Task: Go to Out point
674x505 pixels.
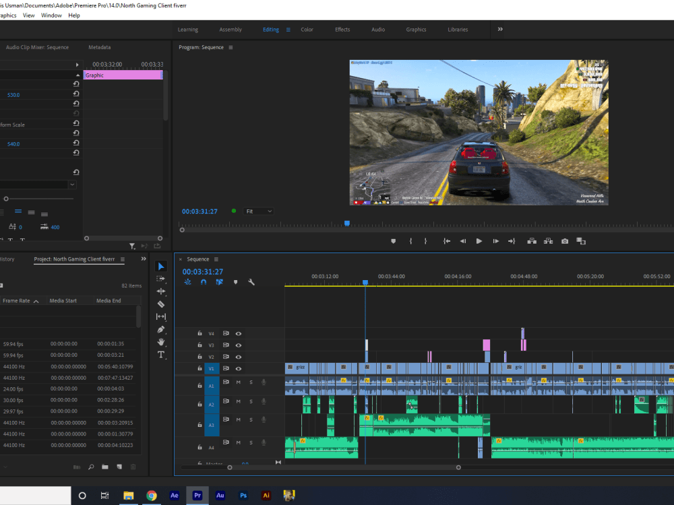Action: [512, 241]
